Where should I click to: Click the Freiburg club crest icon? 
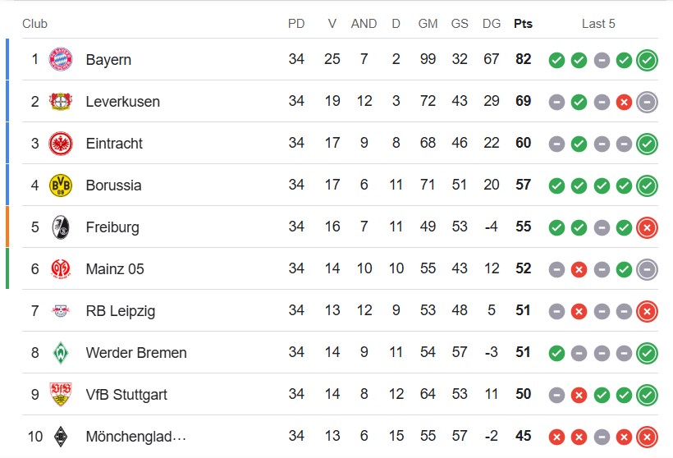(61, 227)
